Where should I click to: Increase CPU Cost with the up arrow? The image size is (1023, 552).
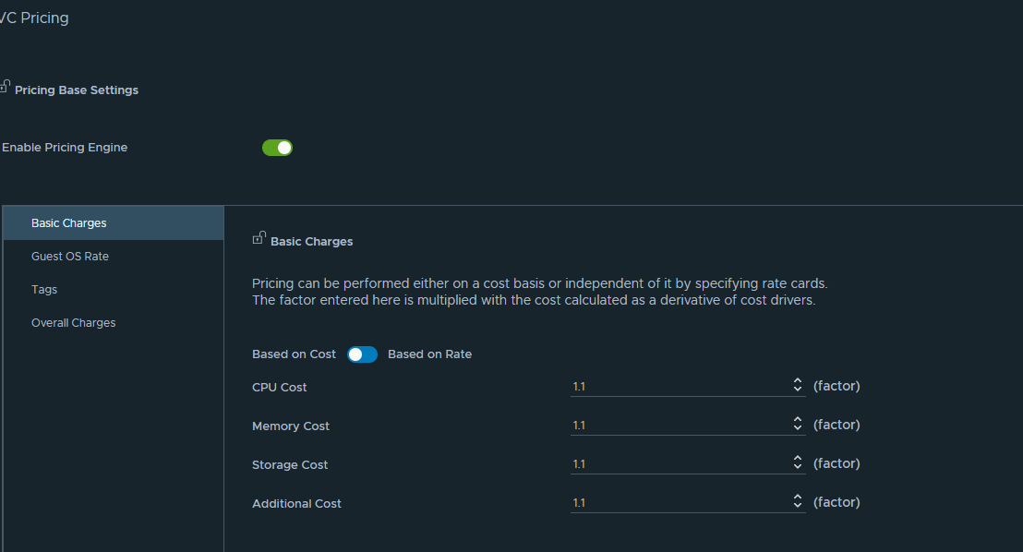tap(798, 381)
